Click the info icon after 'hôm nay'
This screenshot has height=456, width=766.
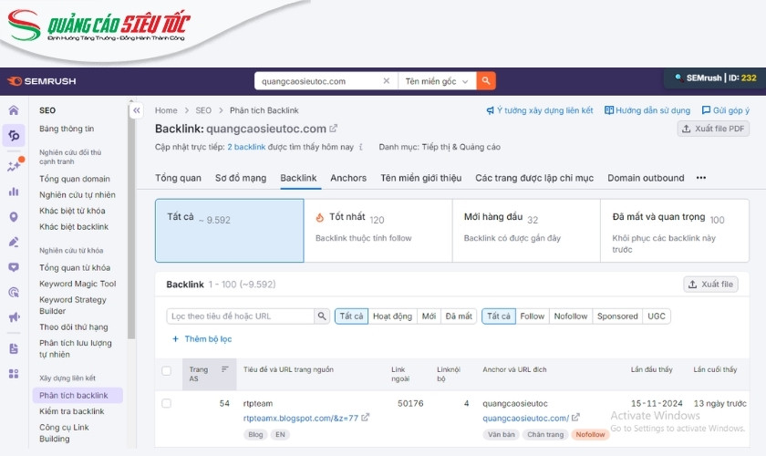point(361,147)
